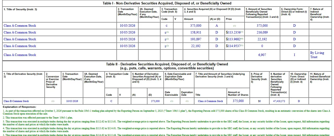Click 22,192 in securities owned column
The image size is (334, 136).
click(x=262, y=39)
